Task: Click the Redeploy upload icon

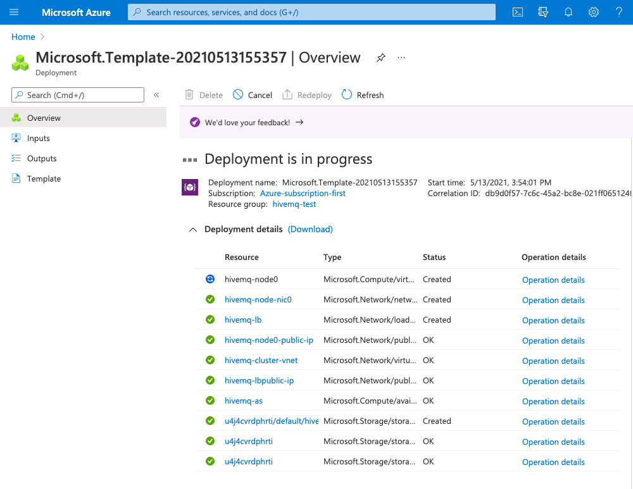Action: (287, 95)
